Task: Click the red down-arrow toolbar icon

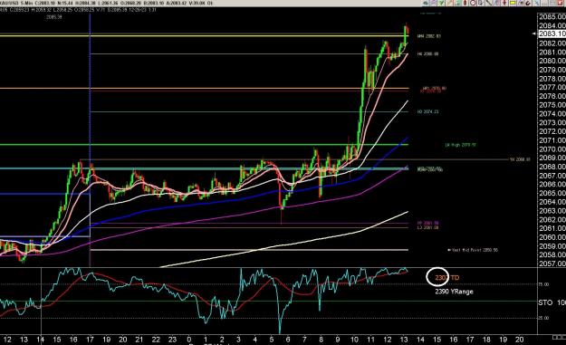Action: click(504, 3)
